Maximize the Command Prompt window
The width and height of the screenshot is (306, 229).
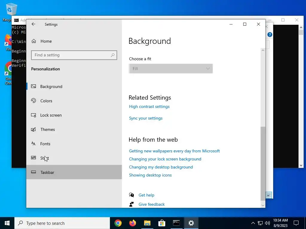[x=283, y=20]
